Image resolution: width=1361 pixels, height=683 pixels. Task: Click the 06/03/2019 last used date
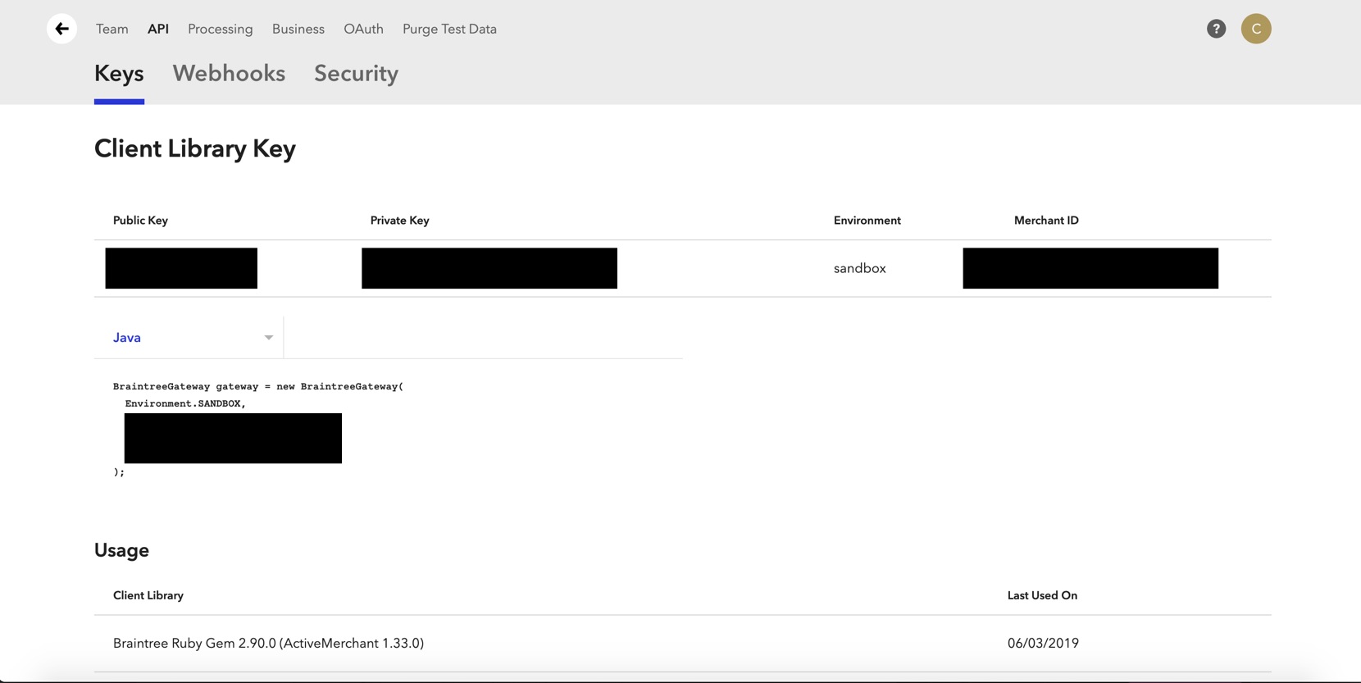pyautogui.click(x=1042, y=644)
